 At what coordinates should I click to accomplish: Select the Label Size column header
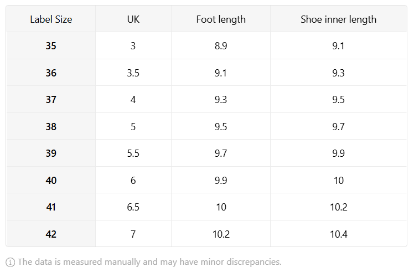(51, 19)
